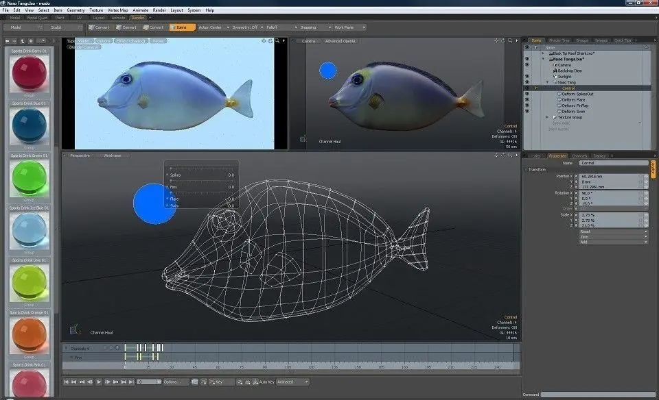This screenshot has height=400, width=659.
Task: Open the Animated key mode dropdown
Action: 293,382
